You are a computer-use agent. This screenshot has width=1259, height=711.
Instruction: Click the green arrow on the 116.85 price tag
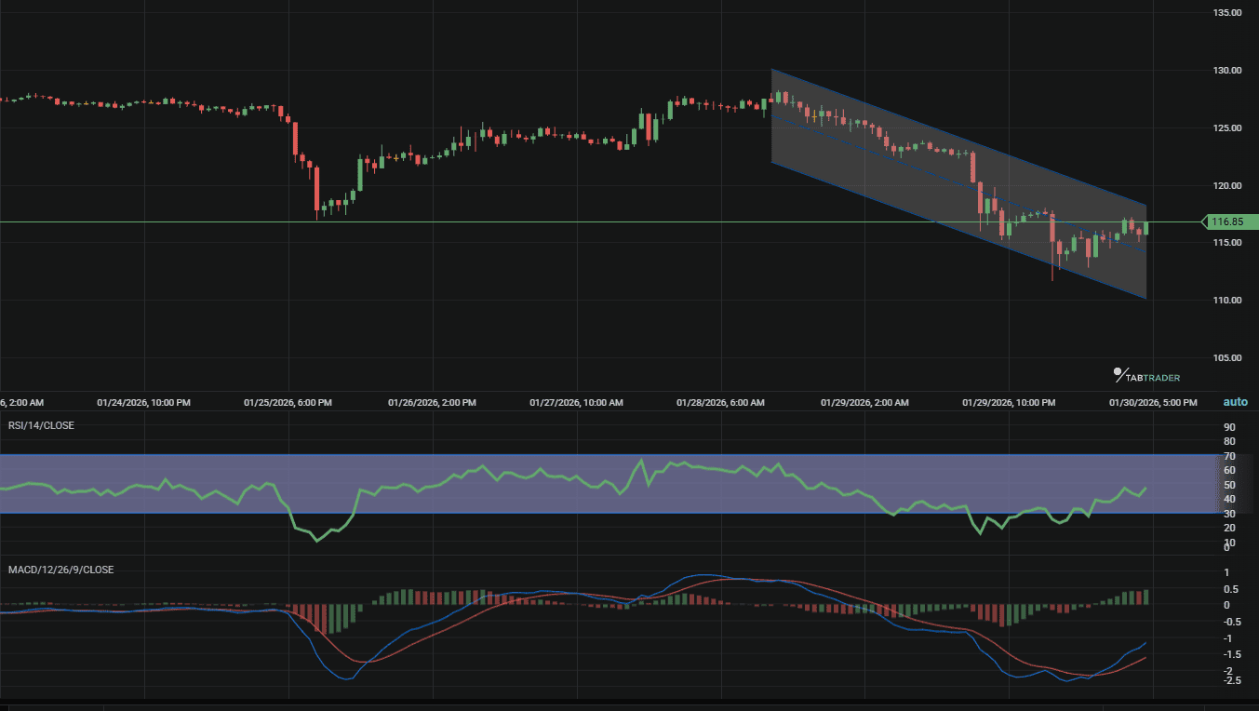[x=1204, y=222]
